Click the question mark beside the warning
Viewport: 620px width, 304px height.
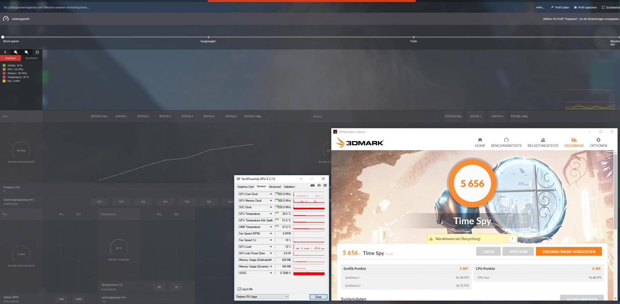[x=512, y=239]
